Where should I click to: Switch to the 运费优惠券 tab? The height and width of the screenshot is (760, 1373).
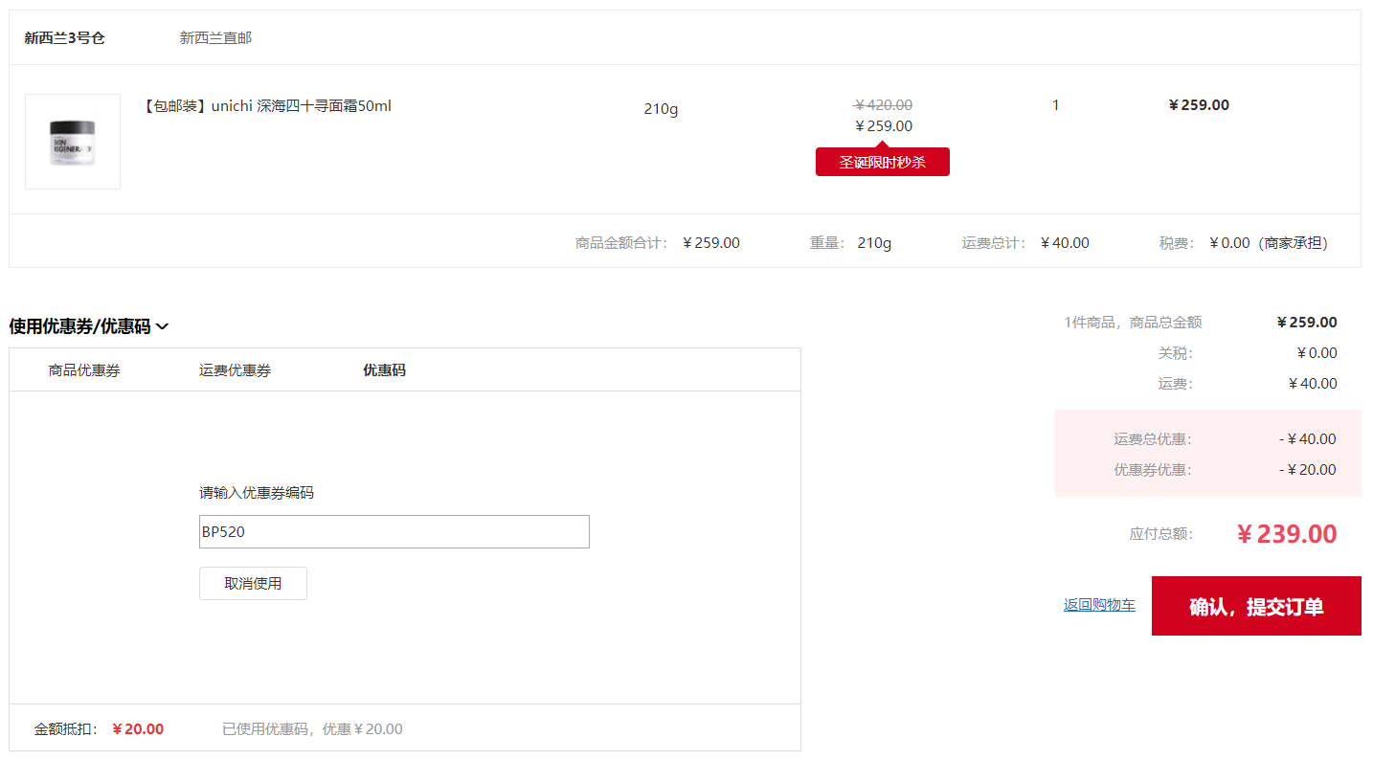click(x=235, y=369)
